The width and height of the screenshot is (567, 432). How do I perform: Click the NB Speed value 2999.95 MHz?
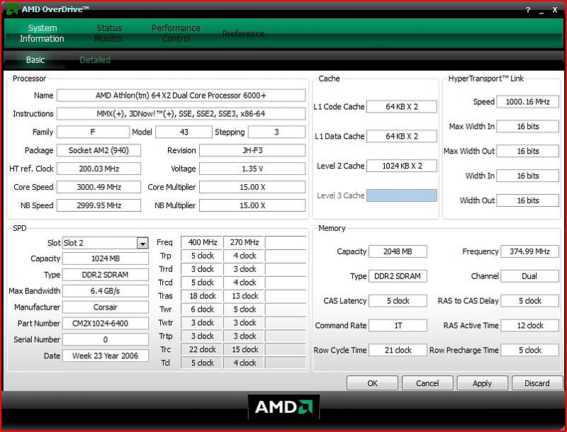(99, 205)
